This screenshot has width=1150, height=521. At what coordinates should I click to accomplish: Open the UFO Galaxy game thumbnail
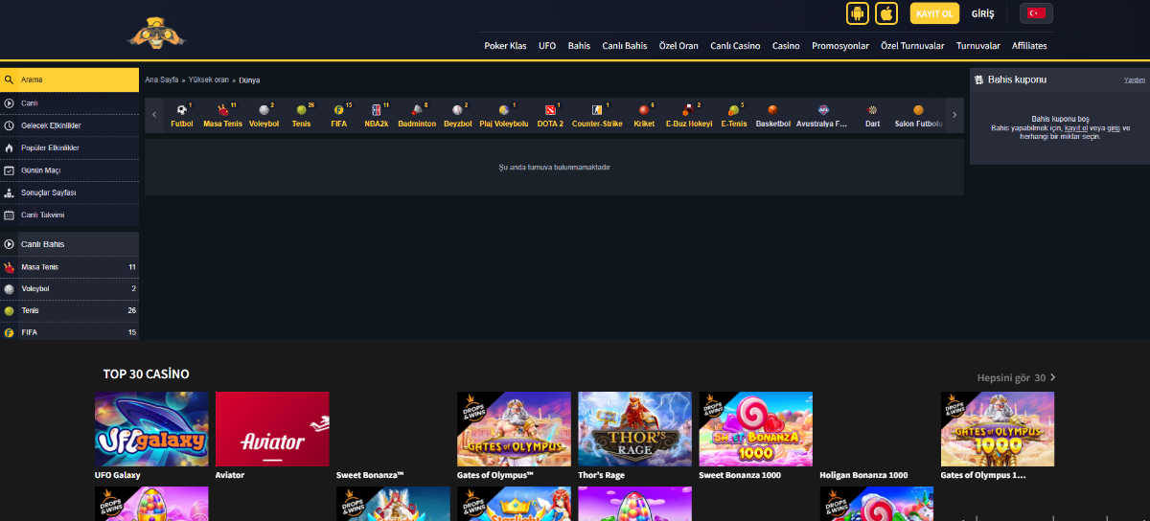tap(151, 429)
